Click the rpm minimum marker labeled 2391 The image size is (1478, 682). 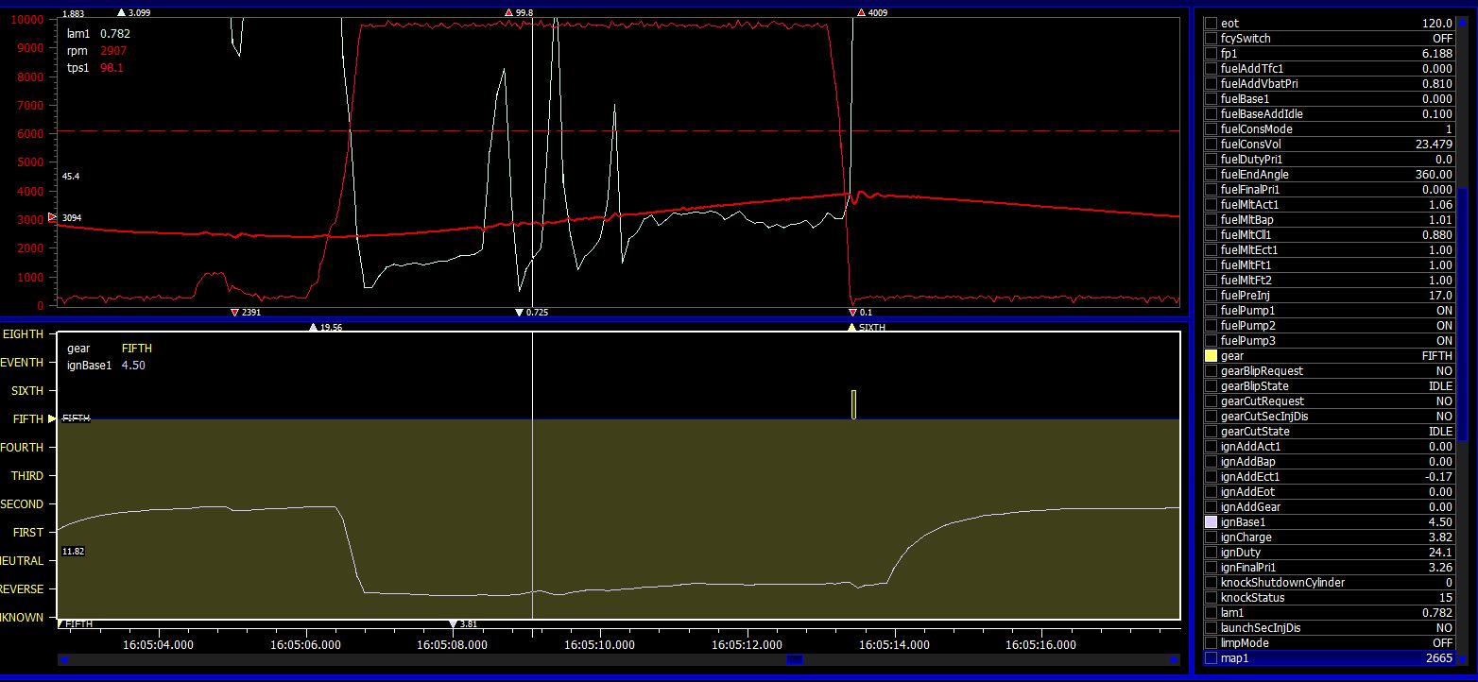coord(234,312)
